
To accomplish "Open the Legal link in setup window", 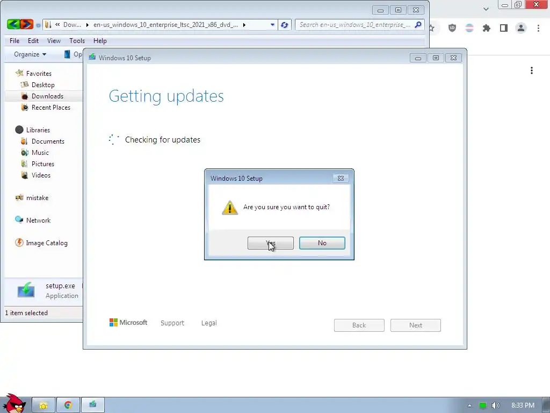I will (x=209, y=323).
